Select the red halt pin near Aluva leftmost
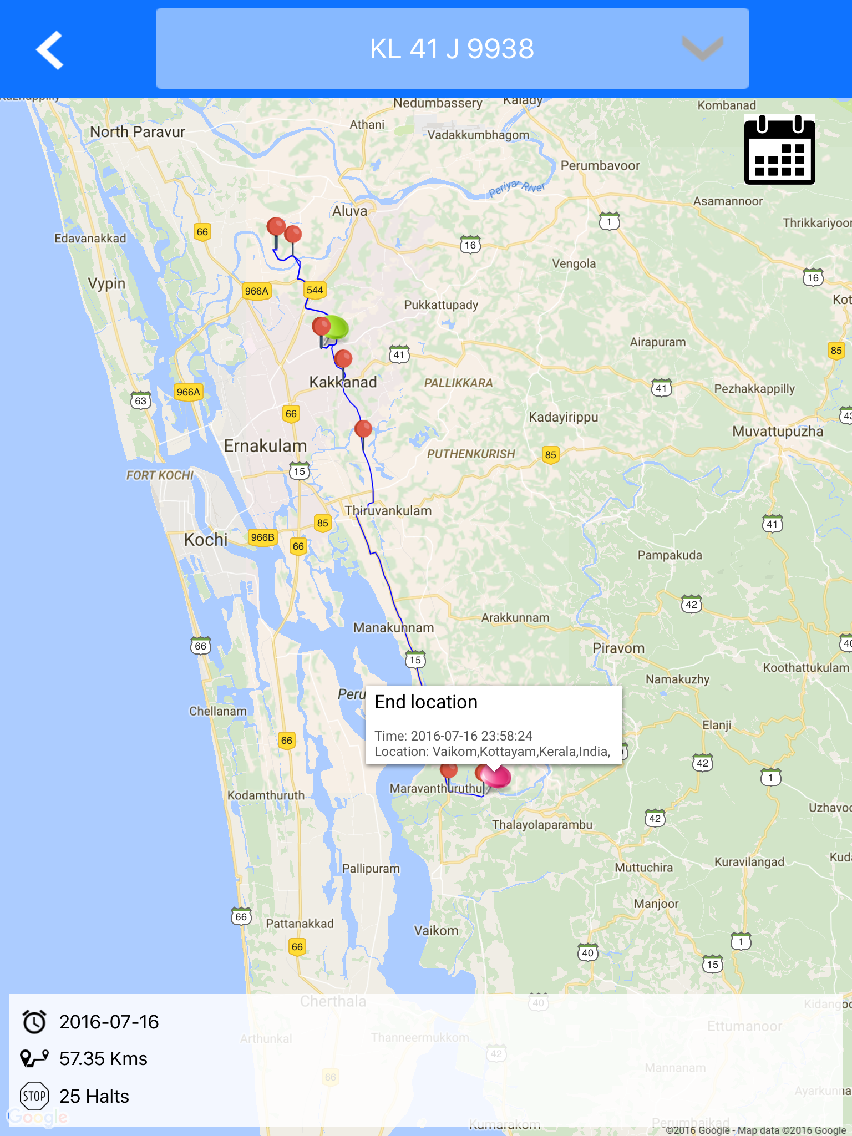The height and width of the screenshot is (1136, 852). tap(276, 227)
